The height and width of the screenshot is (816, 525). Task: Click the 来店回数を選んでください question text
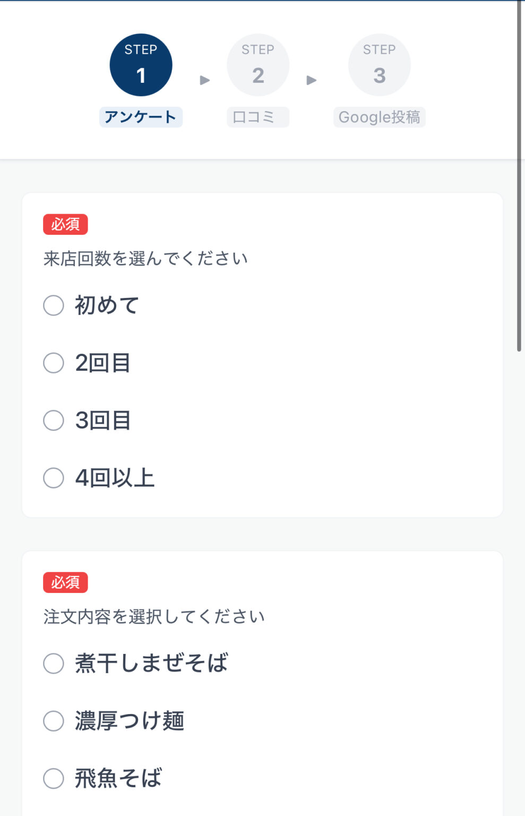click(x=145, y=259)
